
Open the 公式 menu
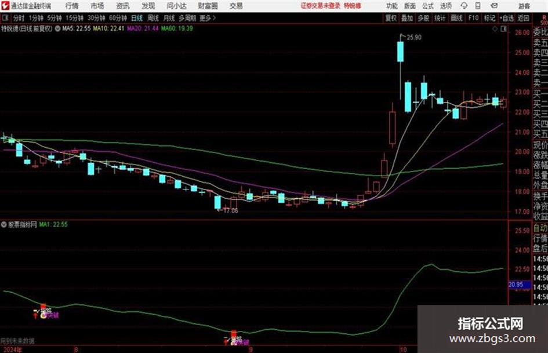tap(428, 6)
